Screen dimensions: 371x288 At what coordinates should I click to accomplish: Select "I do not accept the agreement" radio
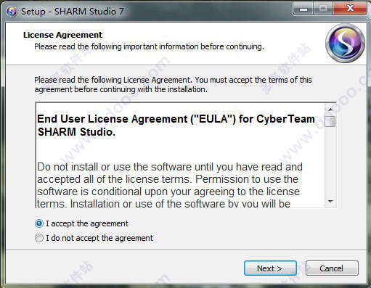click(39, 238)
